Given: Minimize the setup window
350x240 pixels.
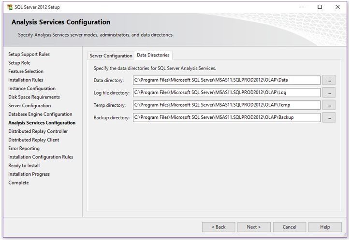Looking at the screenshot, I should [x=302, y=7].
